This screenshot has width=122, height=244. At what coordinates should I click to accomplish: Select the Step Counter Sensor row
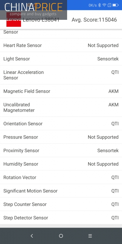[x=61, y=204]
